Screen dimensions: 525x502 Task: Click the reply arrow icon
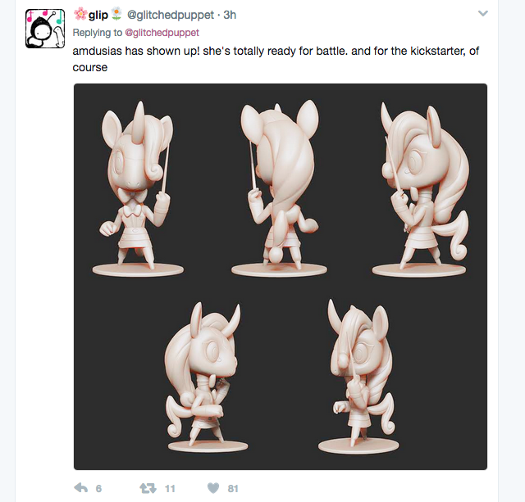click(x=80, y=488)
